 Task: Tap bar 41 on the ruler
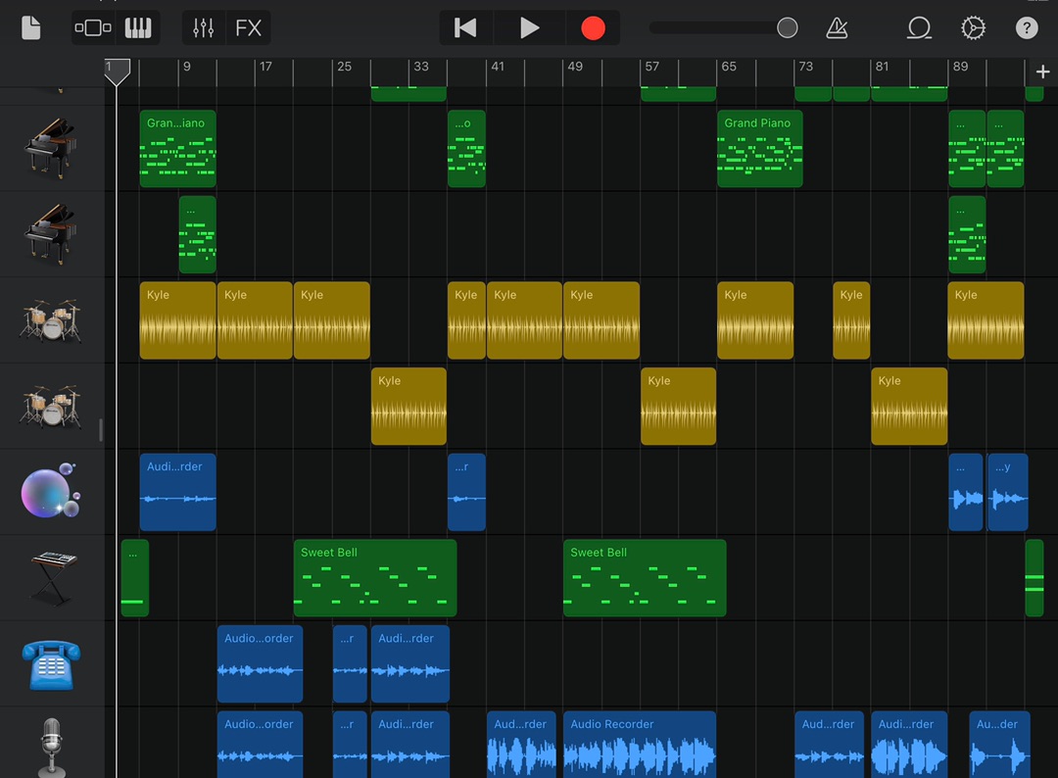(x=498, y=67)
